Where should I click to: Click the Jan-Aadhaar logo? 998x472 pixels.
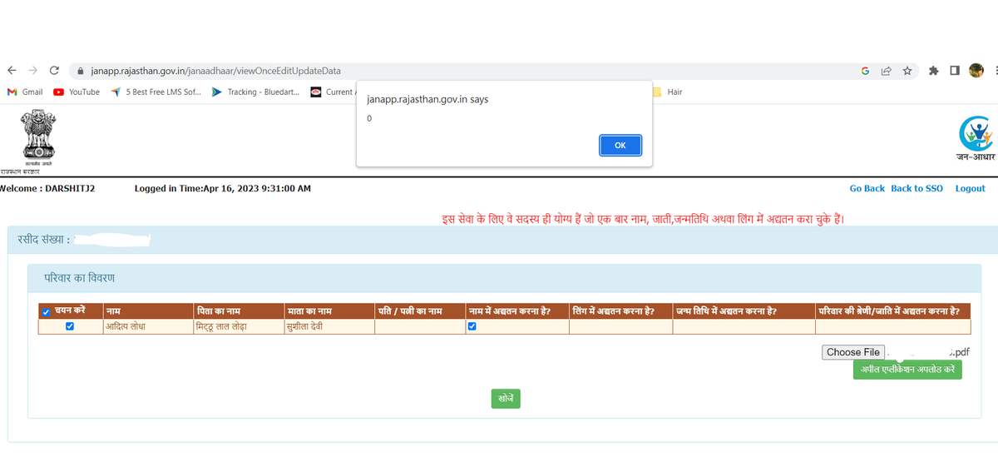tap(976, 139)
